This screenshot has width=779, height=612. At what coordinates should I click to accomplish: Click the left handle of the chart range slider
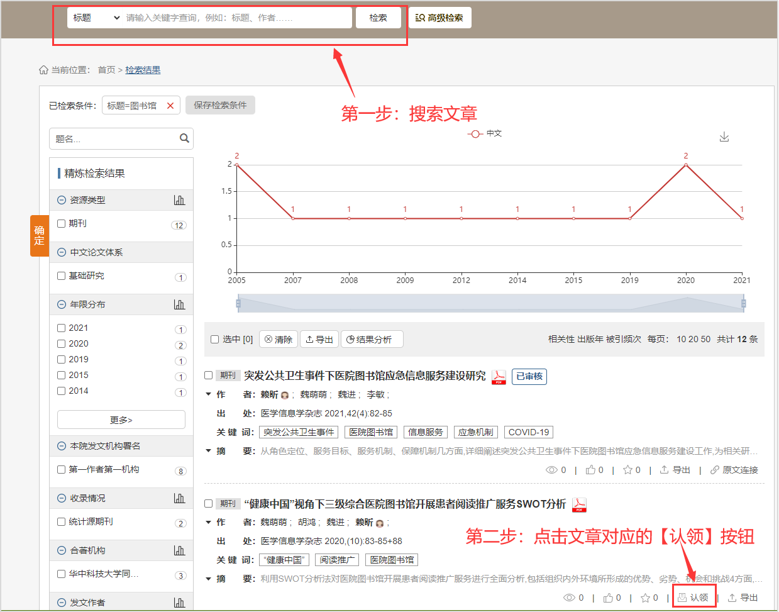click(x=238, y=304)
